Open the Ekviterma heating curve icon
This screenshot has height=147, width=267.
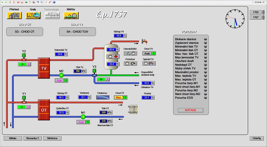pos(103,97)
